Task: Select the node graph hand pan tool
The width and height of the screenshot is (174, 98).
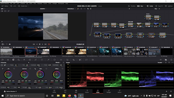Action: (91, 9)
